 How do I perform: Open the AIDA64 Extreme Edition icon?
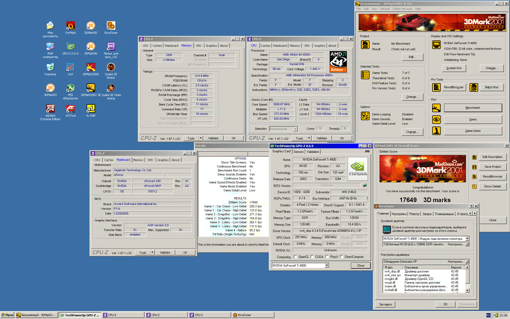tap(50, 109)
